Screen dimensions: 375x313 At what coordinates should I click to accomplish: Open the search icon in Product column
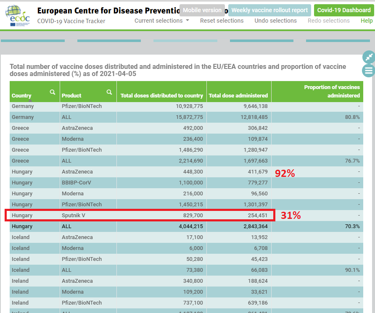(x=109, y=92)
